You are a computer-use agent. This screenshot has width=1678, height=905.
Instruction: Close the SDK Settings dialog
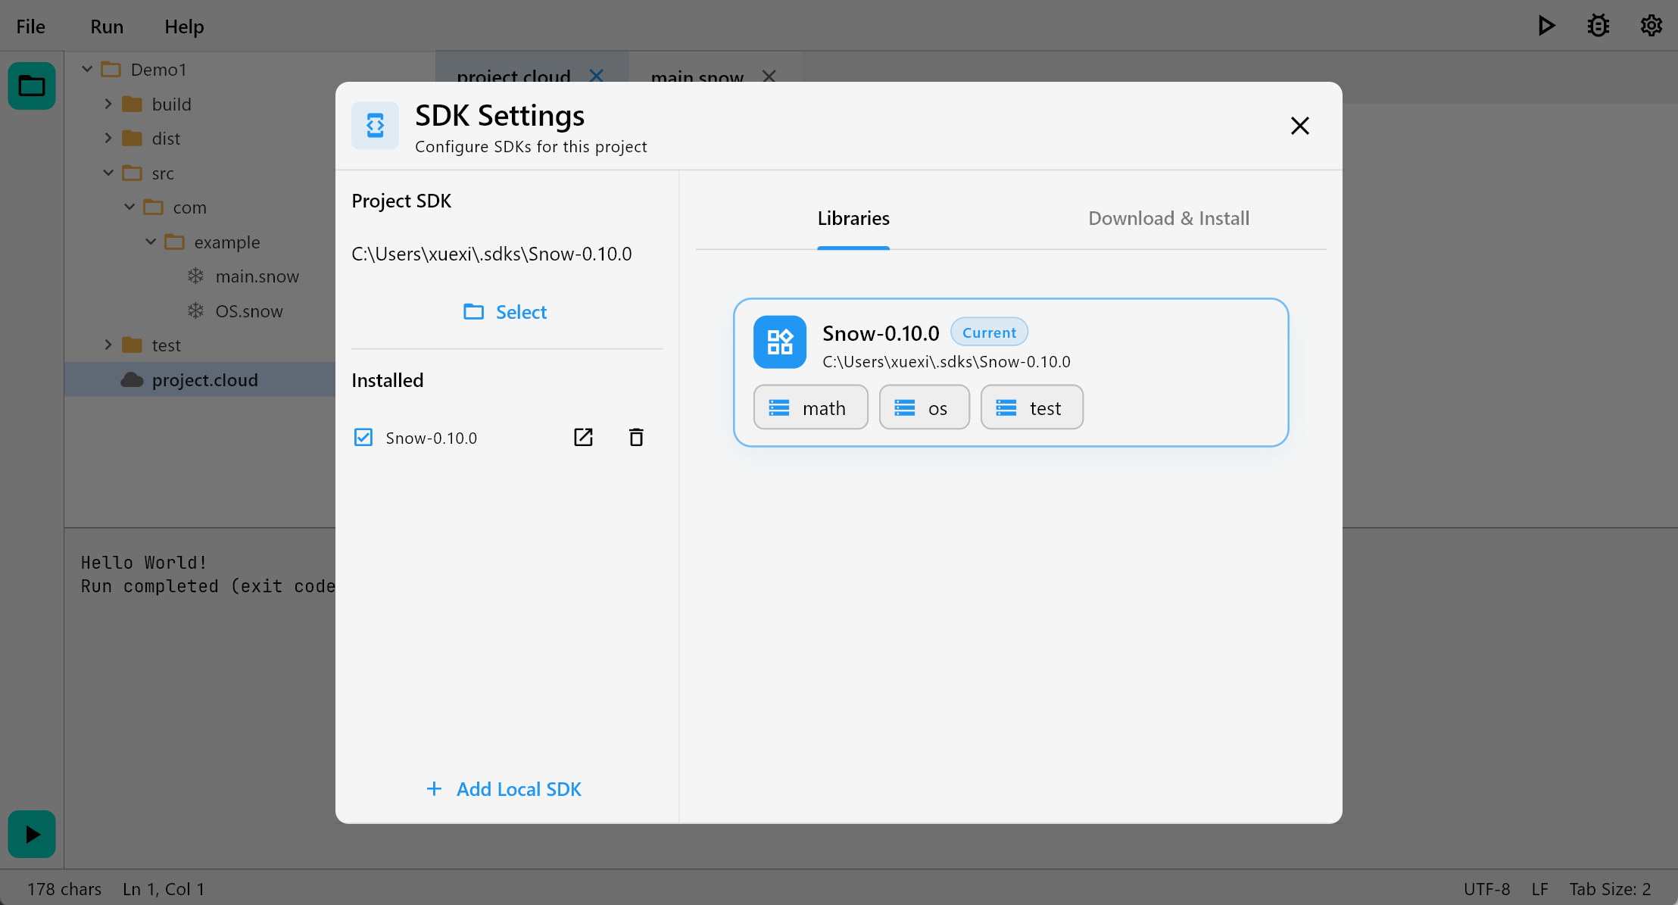(1299, 126)
